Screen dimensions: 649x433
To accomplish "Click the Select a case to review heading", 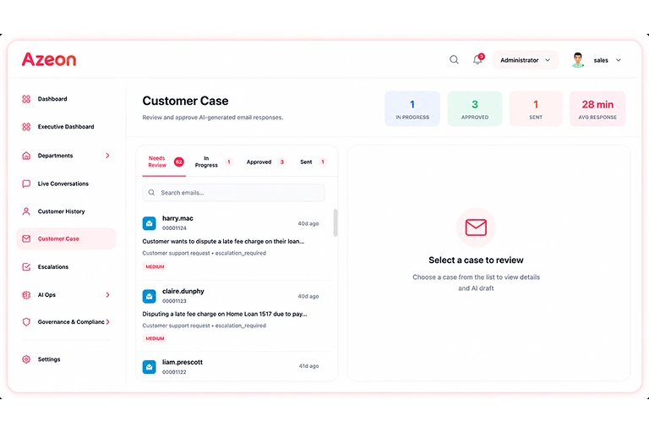I will (x=476, y=260).
